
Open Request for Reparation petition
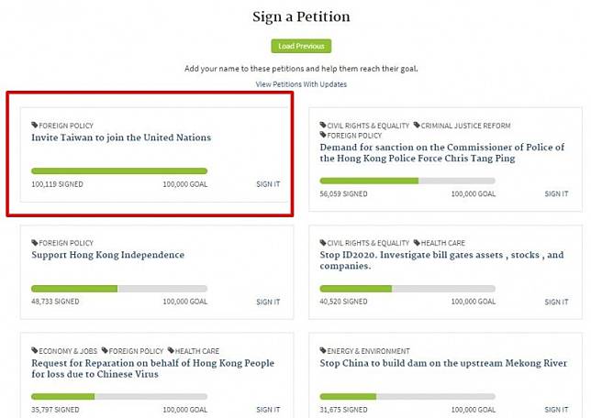coord(152,368)
